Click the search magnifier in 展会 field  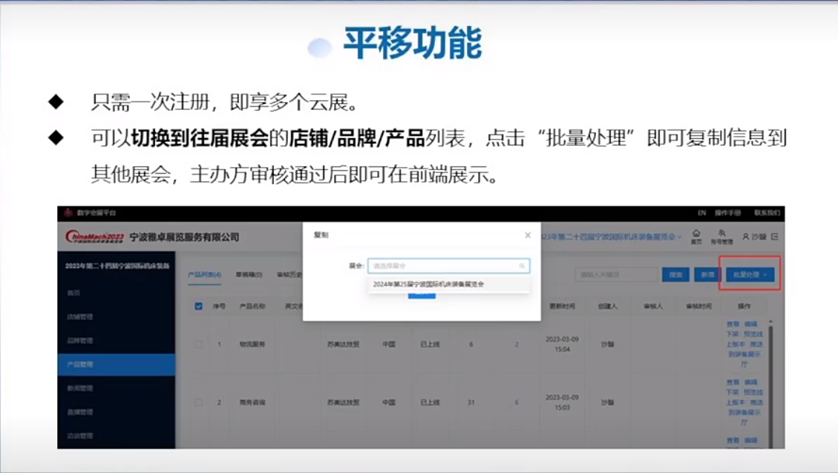point(522,266)
